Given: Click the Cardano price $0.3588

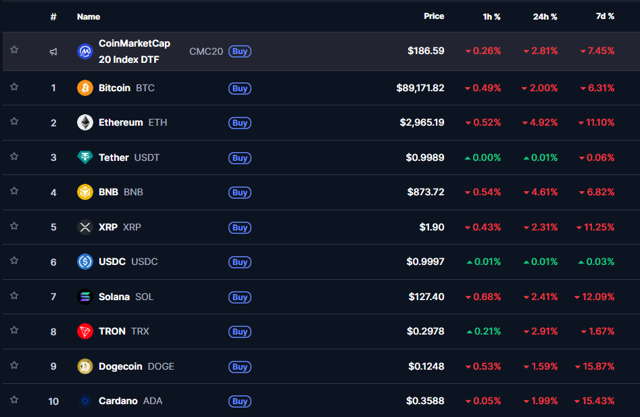Looking at the screenshot, I should (x=425, y=401).
